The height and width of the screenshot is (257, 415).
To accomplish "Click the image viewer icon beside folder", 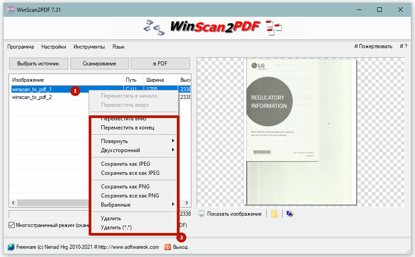I will click(x=290, y=214).
